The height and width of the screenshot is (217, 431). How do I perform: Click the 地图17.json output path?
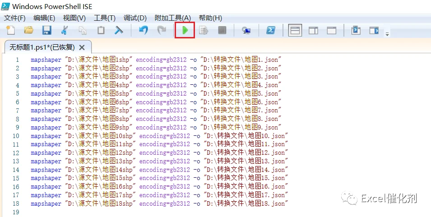click(x=246, y=195)
